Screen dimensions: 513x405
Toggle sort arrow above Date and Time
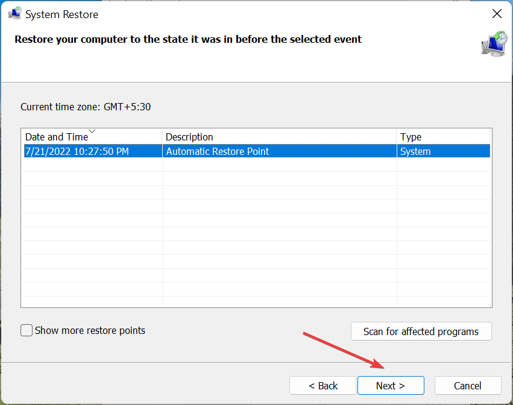click(92, 131)
